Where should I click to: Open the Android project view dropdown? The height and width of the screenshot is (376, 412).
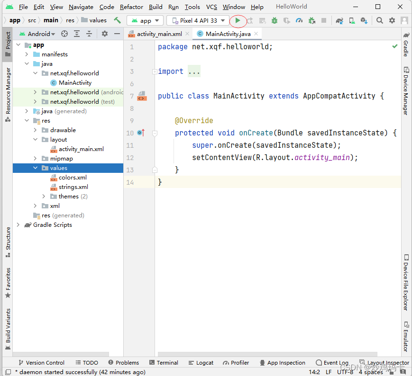point(37,34)
